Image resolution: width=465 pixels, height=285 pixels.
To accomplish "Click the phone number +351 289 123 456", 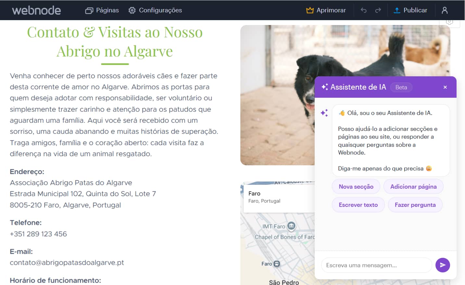I will [x=38, y=234].
